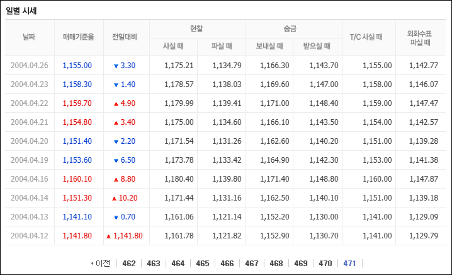Click T/C rate 1,153.00
452x275 pixels.
click(377, 160)
